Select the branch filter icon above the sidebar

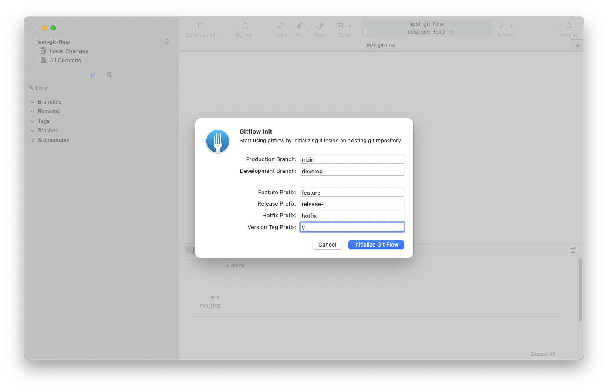[93, 75]
